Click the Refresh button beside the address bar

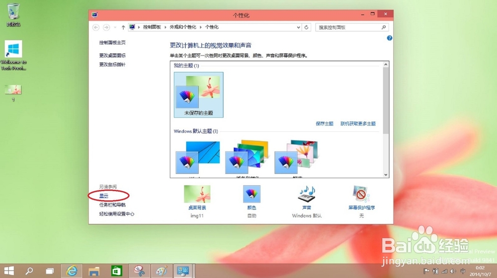point(306,27)
